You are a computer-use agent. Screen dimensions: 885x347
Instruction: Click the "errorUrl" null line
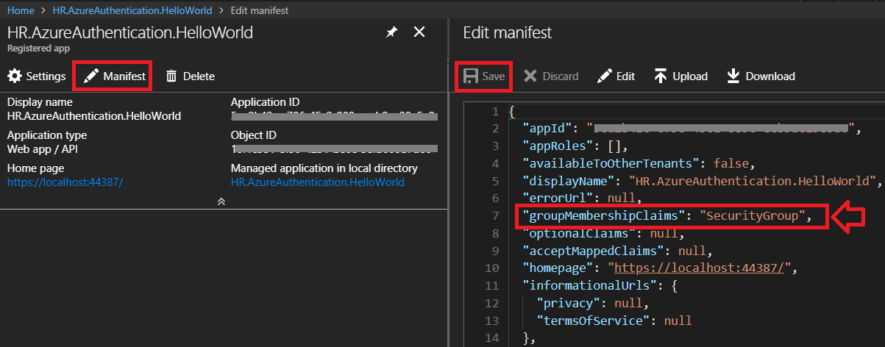coord(583,198)
